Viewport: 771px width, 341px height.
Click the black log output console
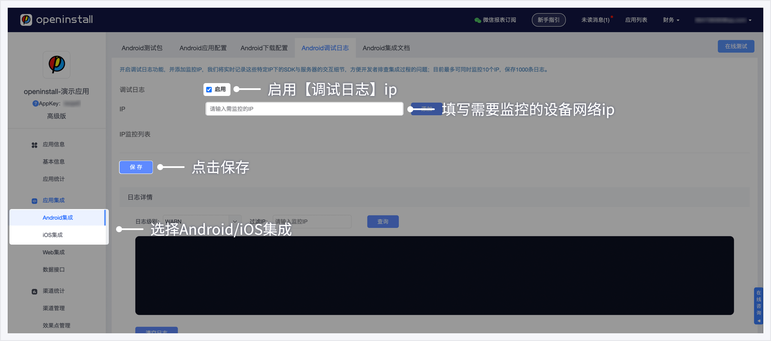[434, 275]
